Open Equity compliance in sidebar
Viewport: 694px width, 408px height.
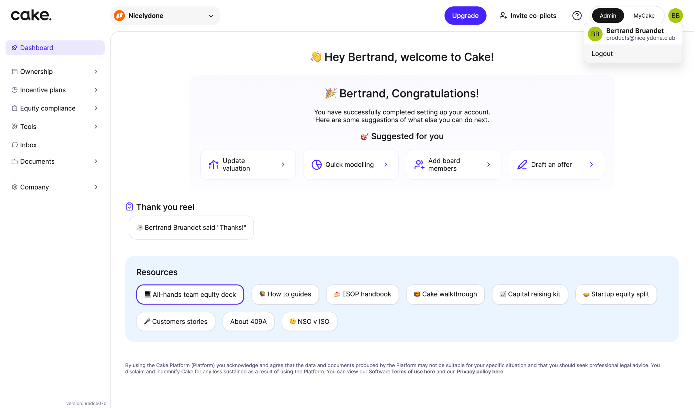click(55, 108)
